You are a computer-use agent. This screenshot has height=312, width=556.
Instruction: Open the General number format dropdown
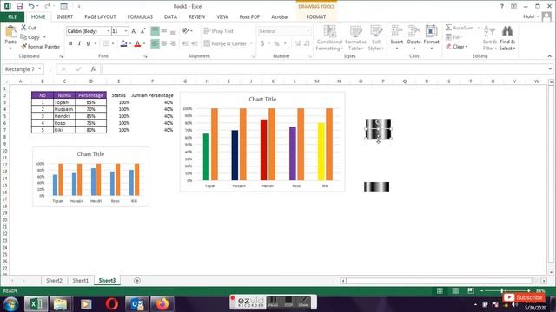click(x=308, y=31)
